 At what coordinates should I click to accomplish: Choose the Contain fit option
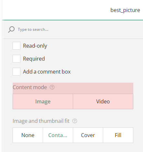58,135
